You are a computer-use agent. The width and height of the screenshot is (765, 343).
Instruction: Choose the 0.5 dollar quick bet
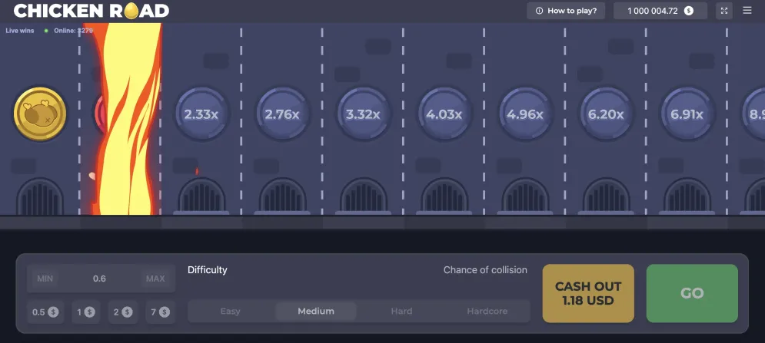(x=45, y=312)
